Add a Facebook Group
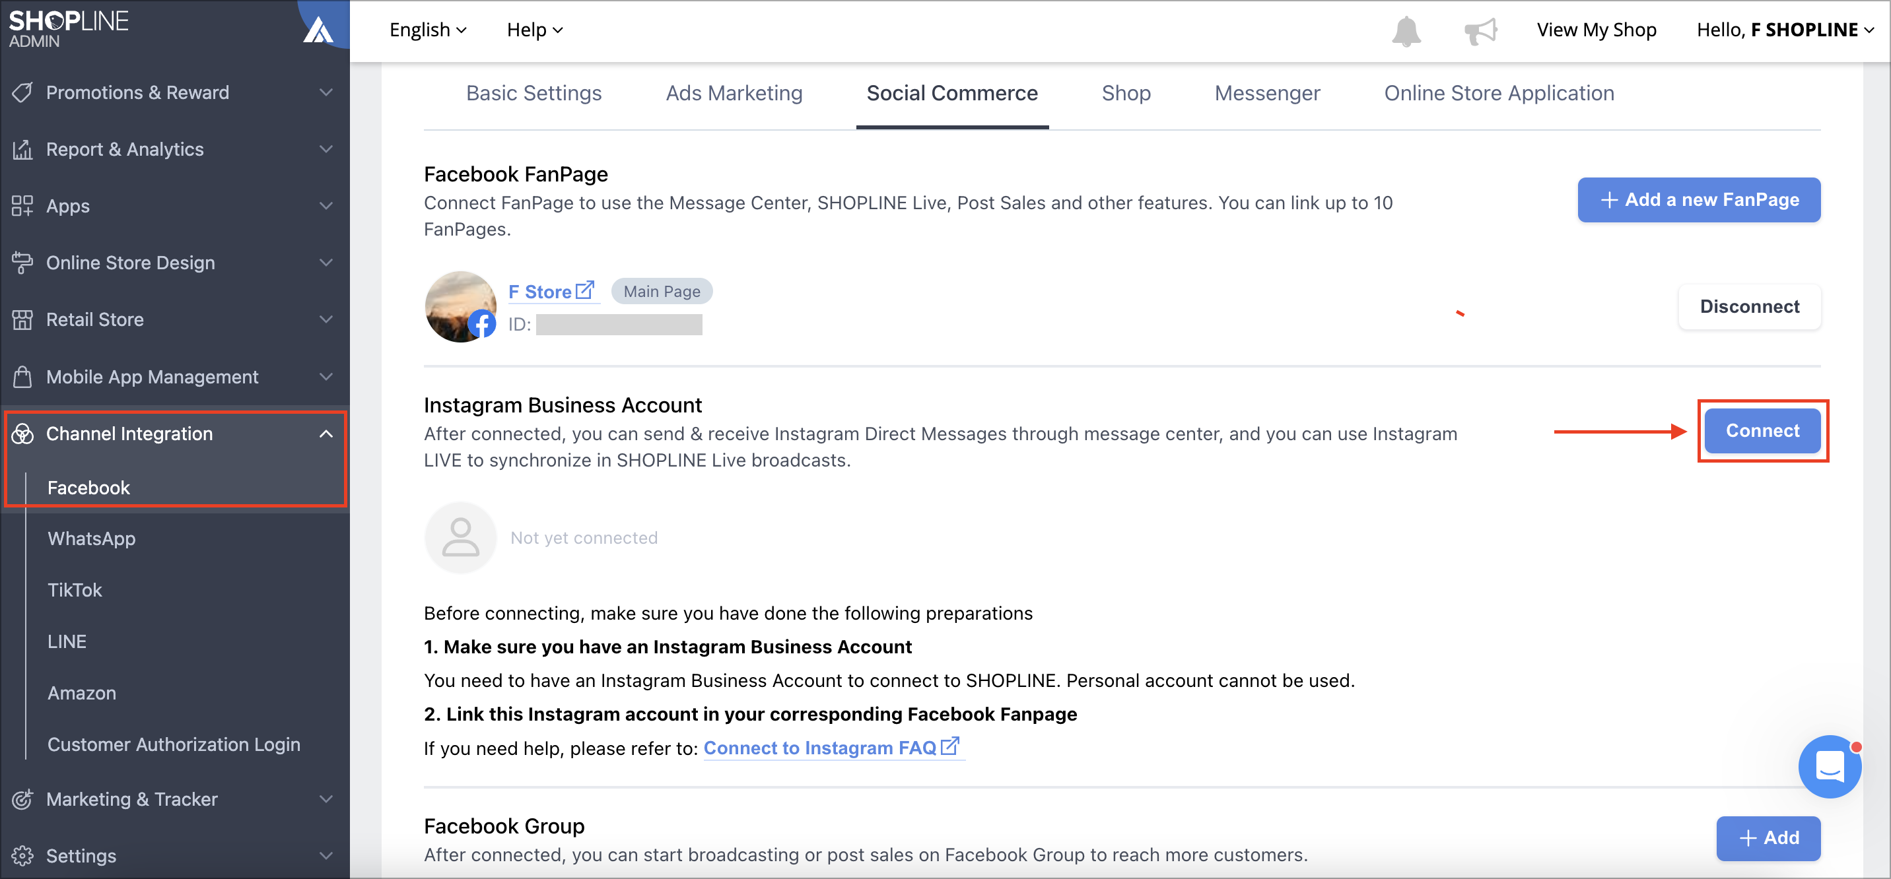 1768,838
